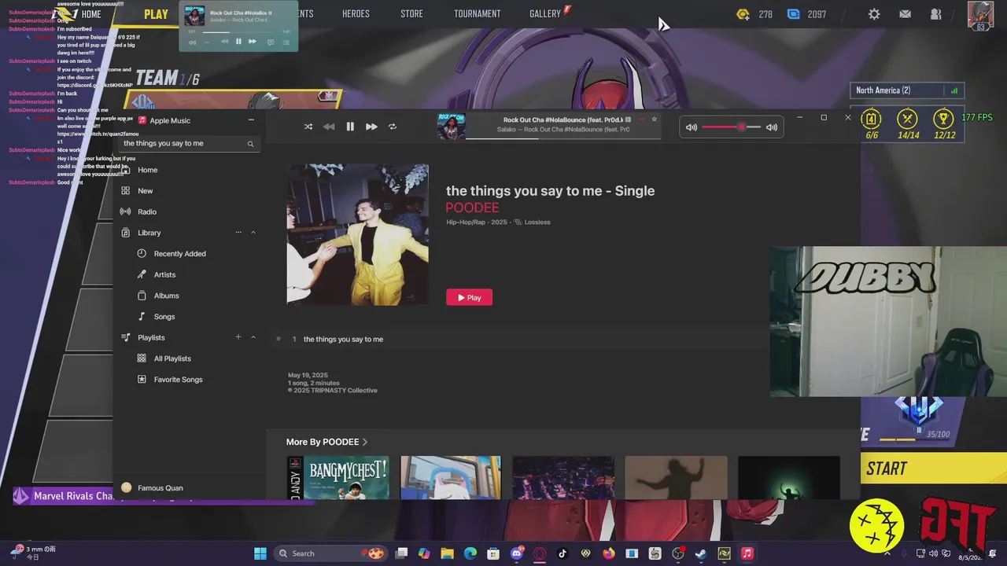The width and height of the screenshot is (1007, 566).
Task: Click the high-volume speaker icon
Action: coord(772,127)
